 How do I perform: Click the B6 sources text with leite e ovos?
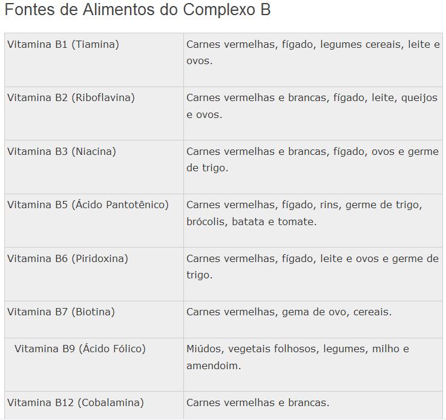pyautogui.click(x=313, y=267)
